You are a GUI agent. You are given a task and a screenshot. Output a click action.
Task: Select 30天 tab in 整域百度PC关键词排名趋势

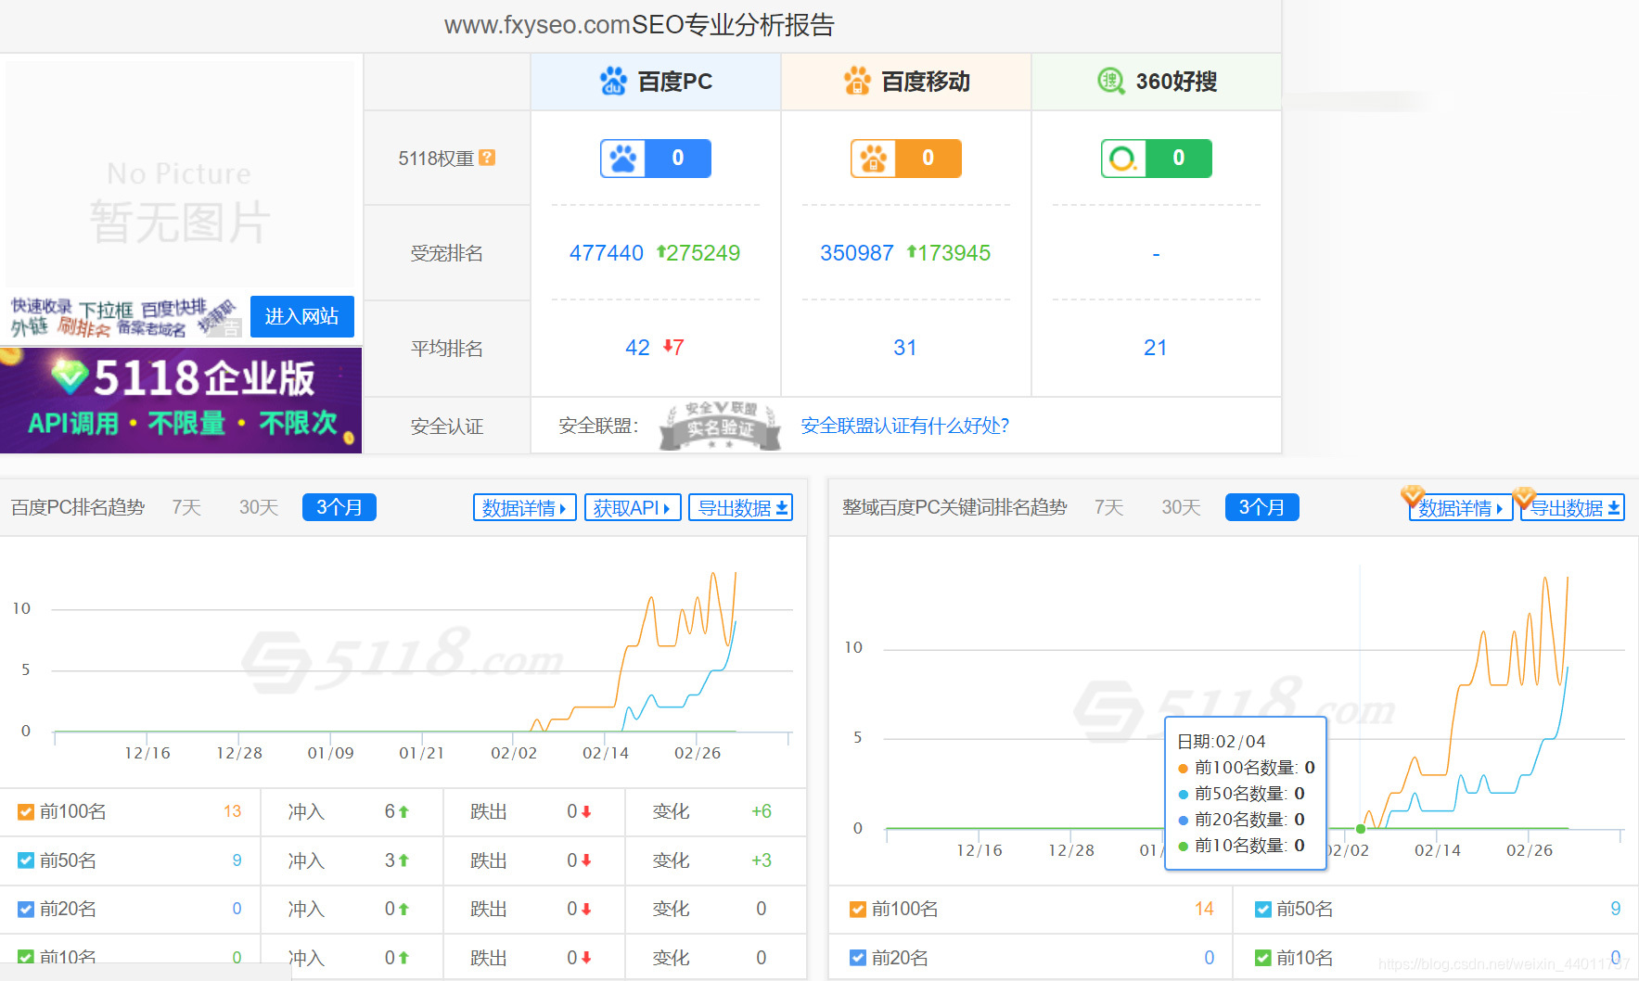1181,507
